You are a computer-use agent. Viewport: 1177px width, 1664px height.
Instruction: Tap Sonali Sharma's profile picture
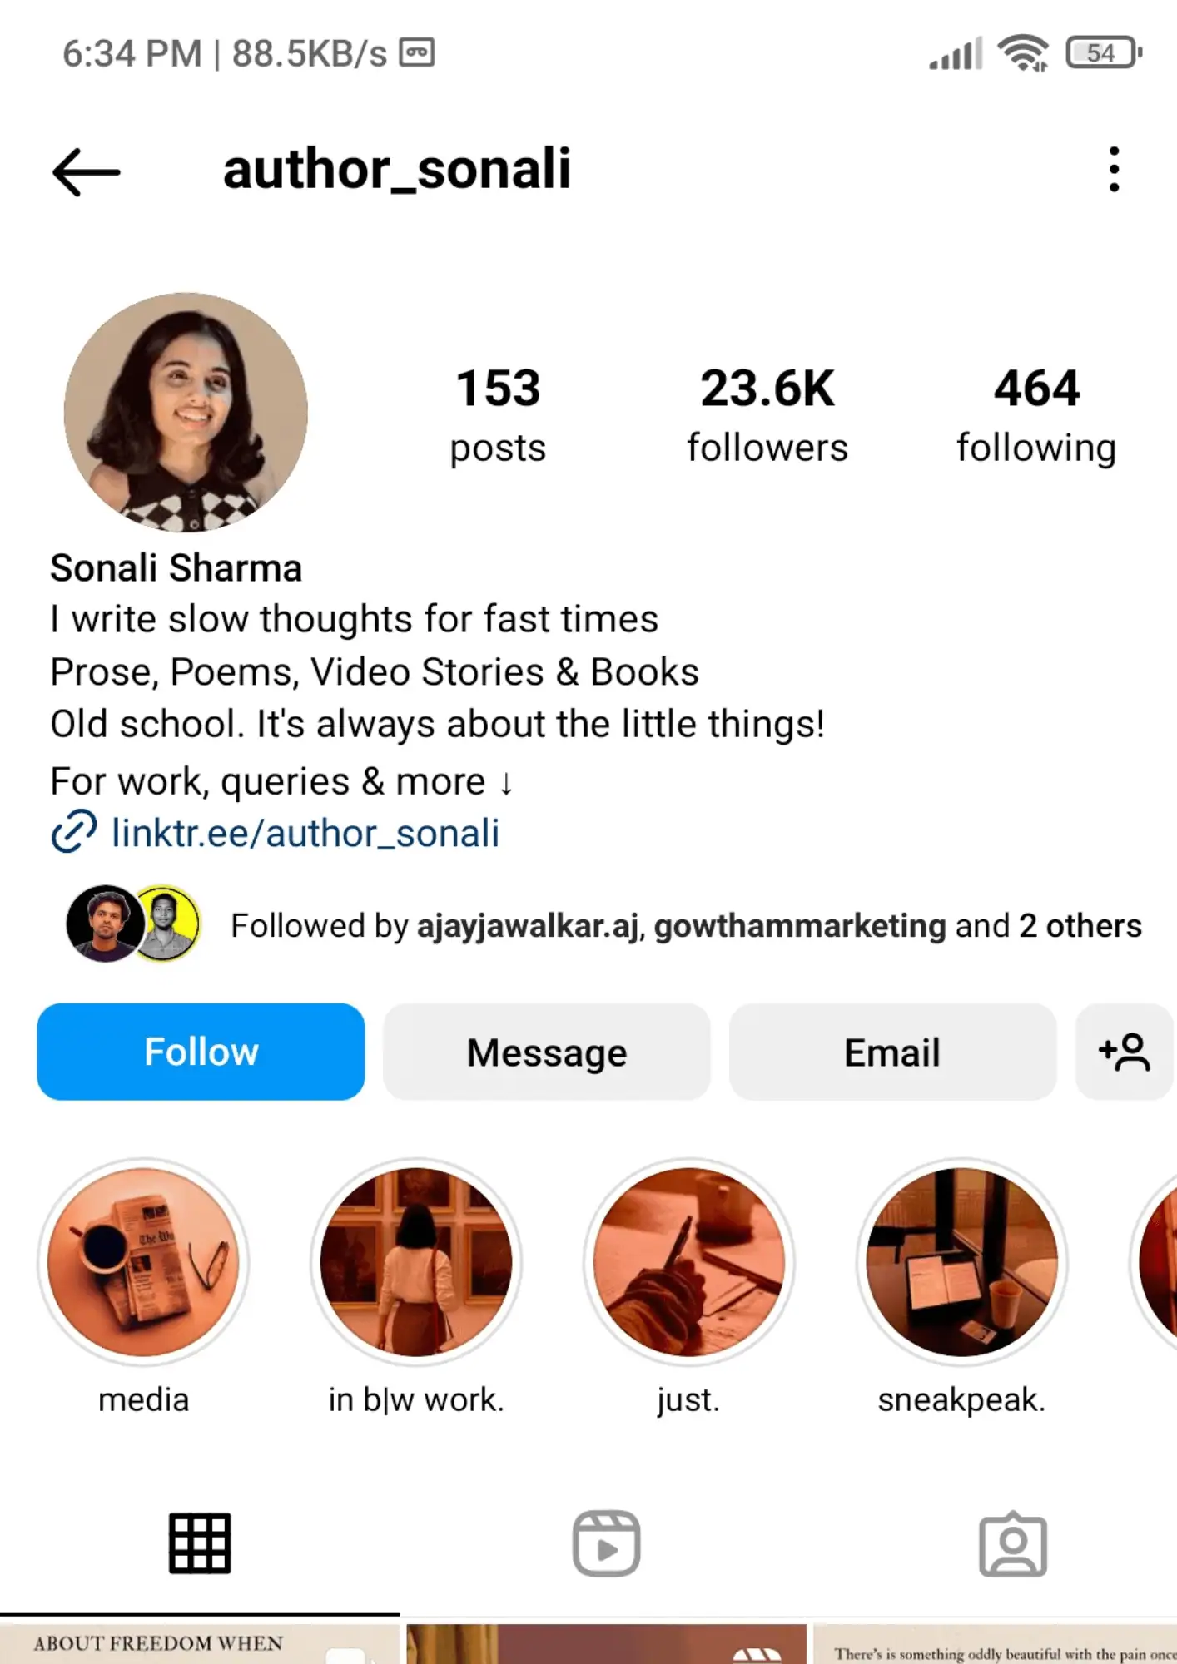click(x=186, y=413)
